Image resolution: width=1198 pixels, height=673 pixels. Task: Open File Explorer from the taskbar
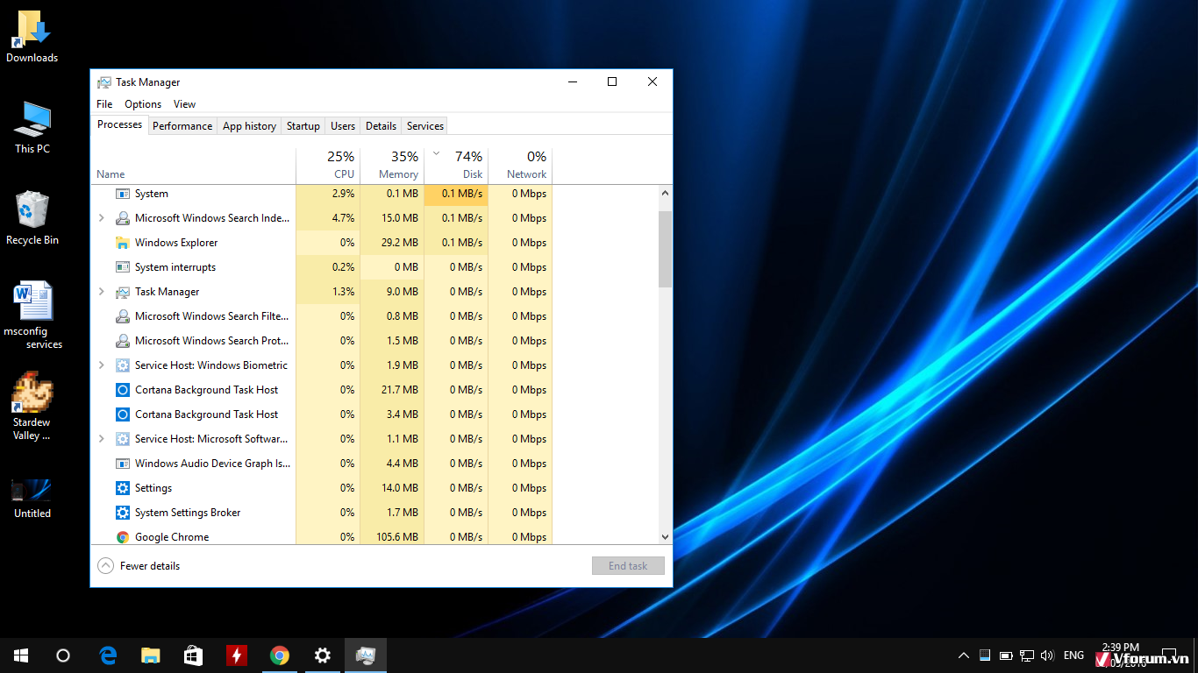151,655
